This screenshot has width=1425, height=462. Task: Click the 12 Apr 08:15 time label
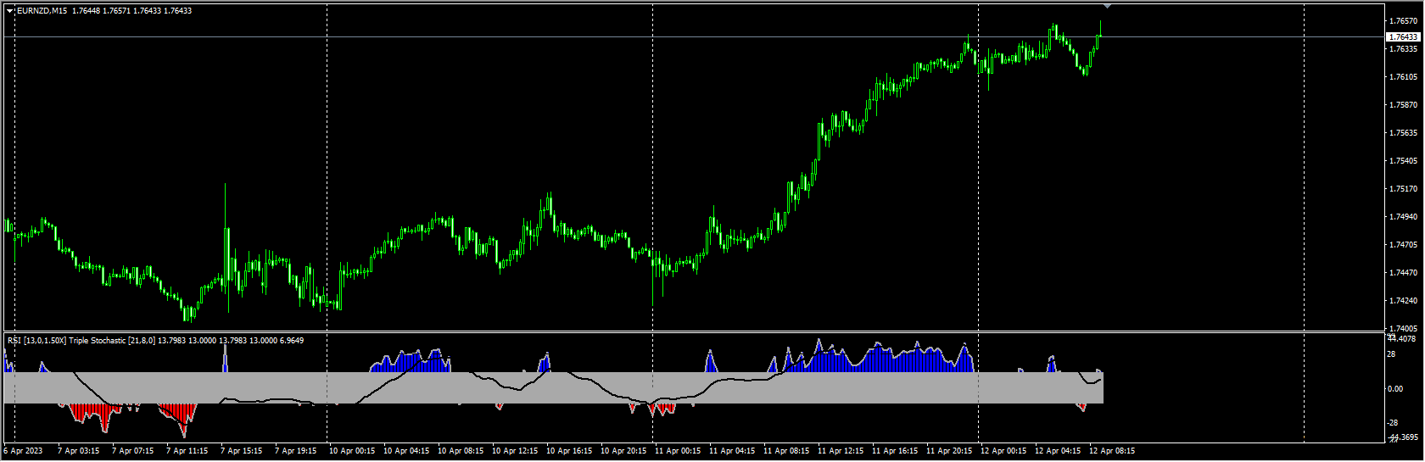pos(1111,451)
